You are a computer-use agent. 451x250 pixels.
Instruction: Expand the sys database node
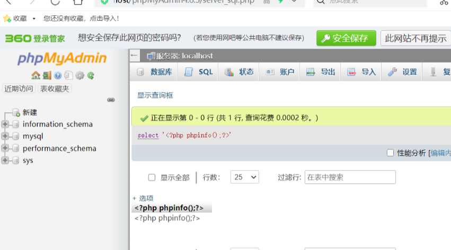point(5,160)
